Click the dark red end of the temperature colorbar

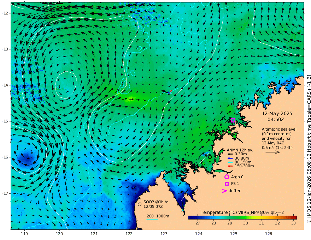tap(295, 218)
